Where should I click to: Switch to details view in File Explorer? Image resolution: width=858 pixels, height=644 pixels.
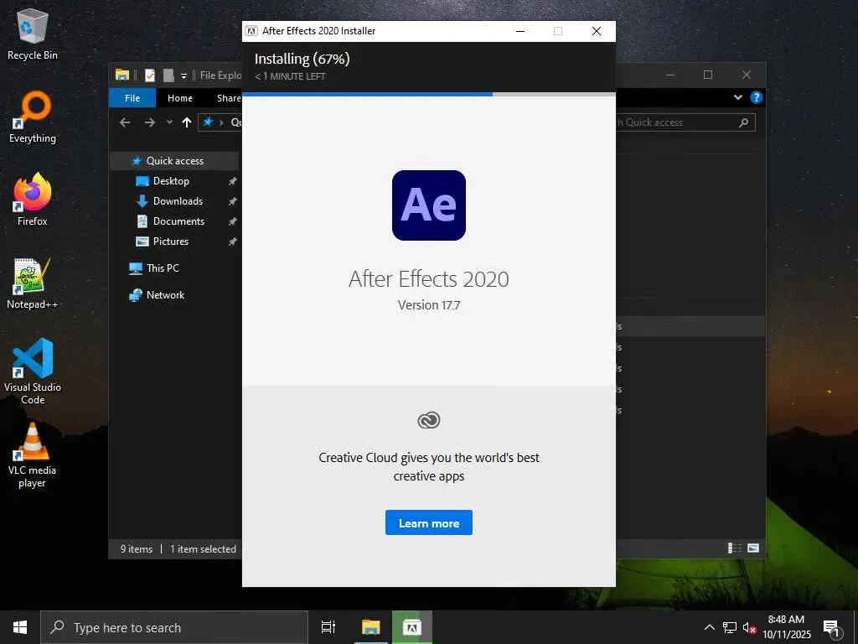click(x=735, y=548)
